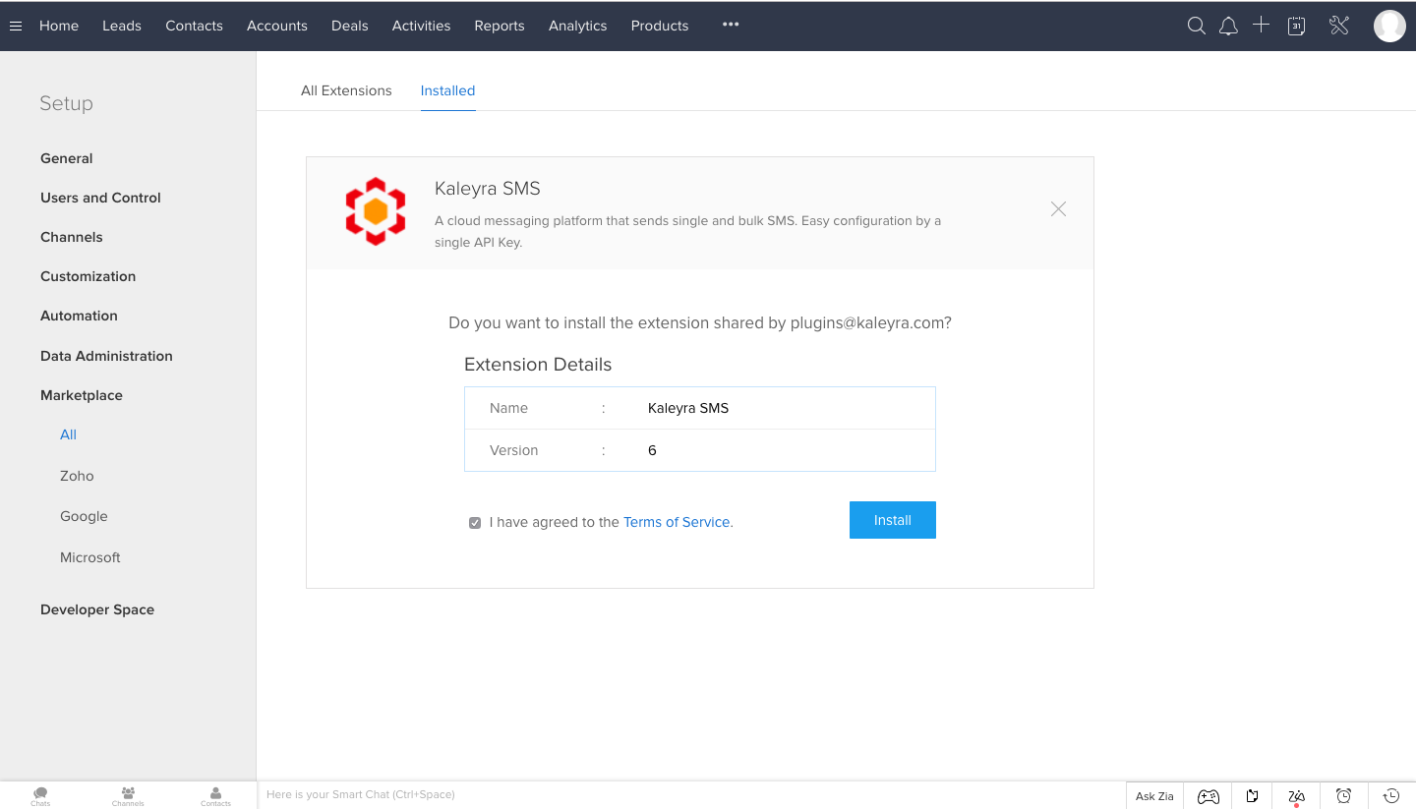Expand the Channels setup section
Screen dimensions: 1416x809
[x=72, y=237]
